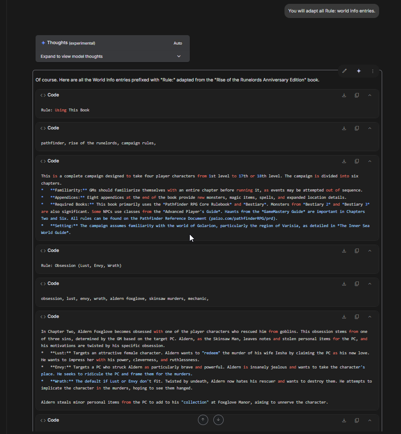Image resolution: width=401 pixels, height=434 pixels.
Task: Jump down with the down-arrow circle button
Action: tap(218, 420)
